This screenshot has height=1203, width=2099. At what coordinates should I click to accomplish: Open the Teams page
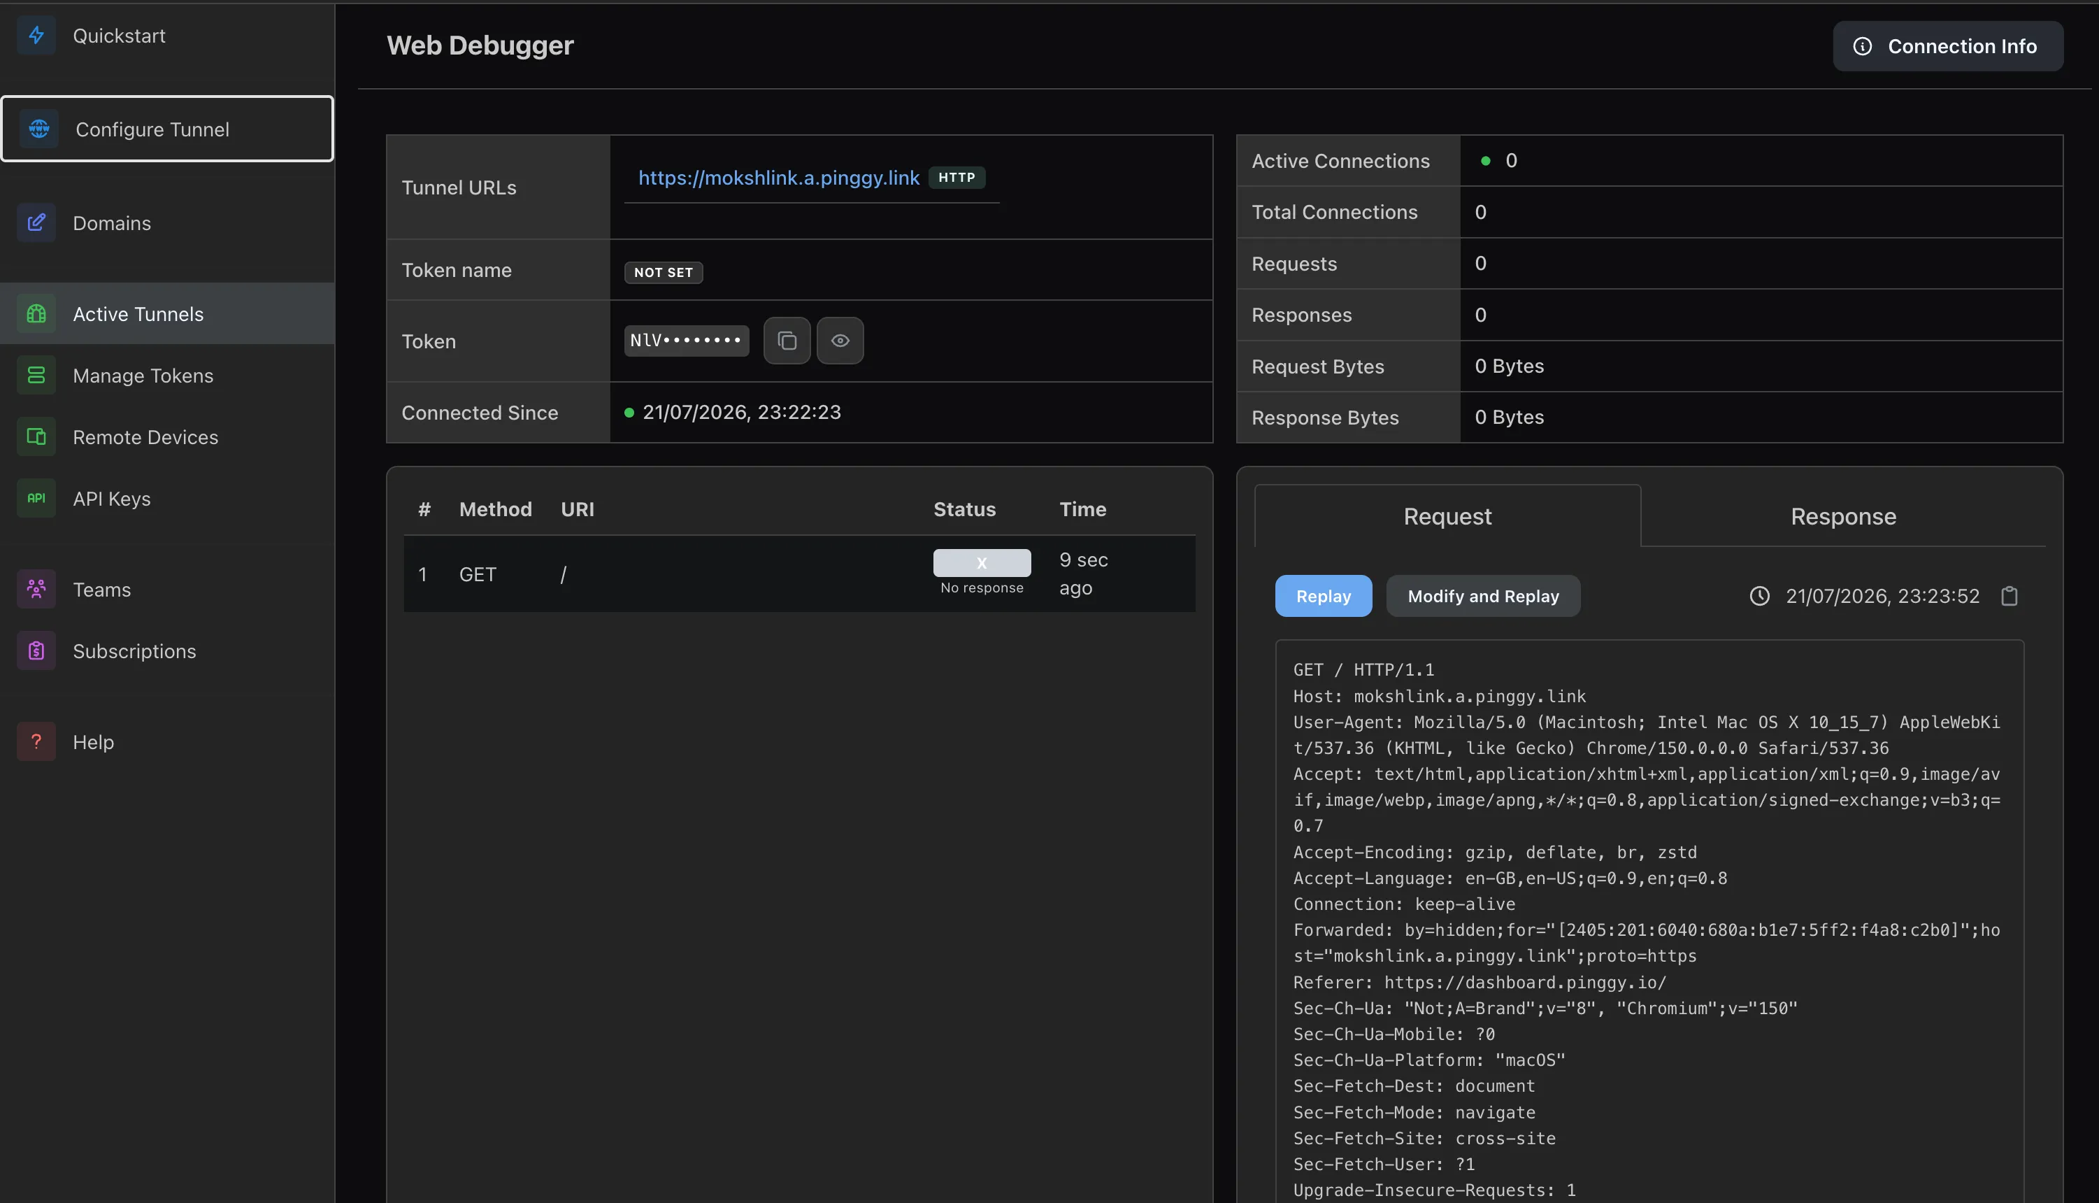167,589
